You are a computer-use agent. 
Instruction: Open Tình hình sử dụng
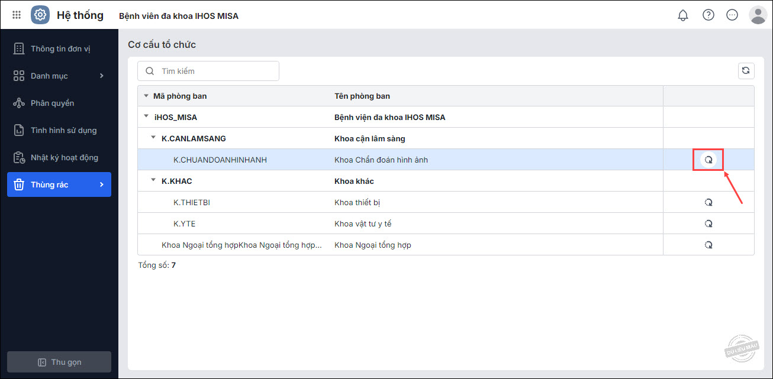coord(59,130)
